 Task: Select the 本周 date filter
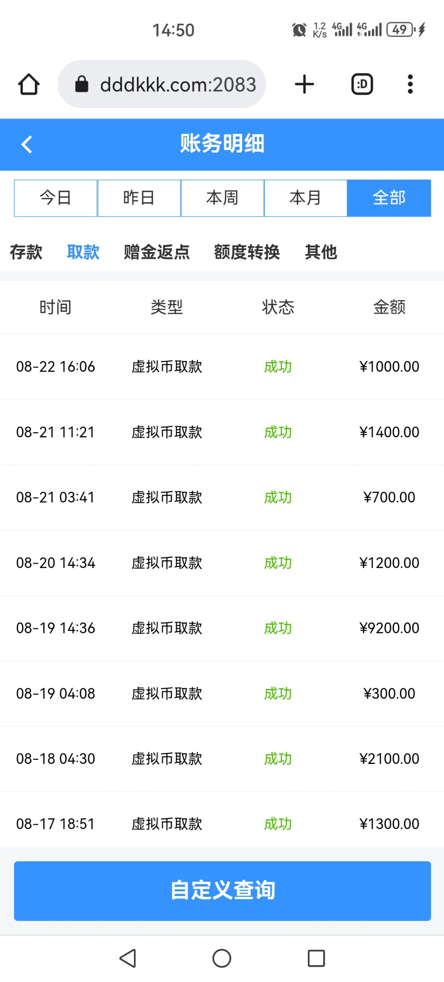(x=222, y=198)
